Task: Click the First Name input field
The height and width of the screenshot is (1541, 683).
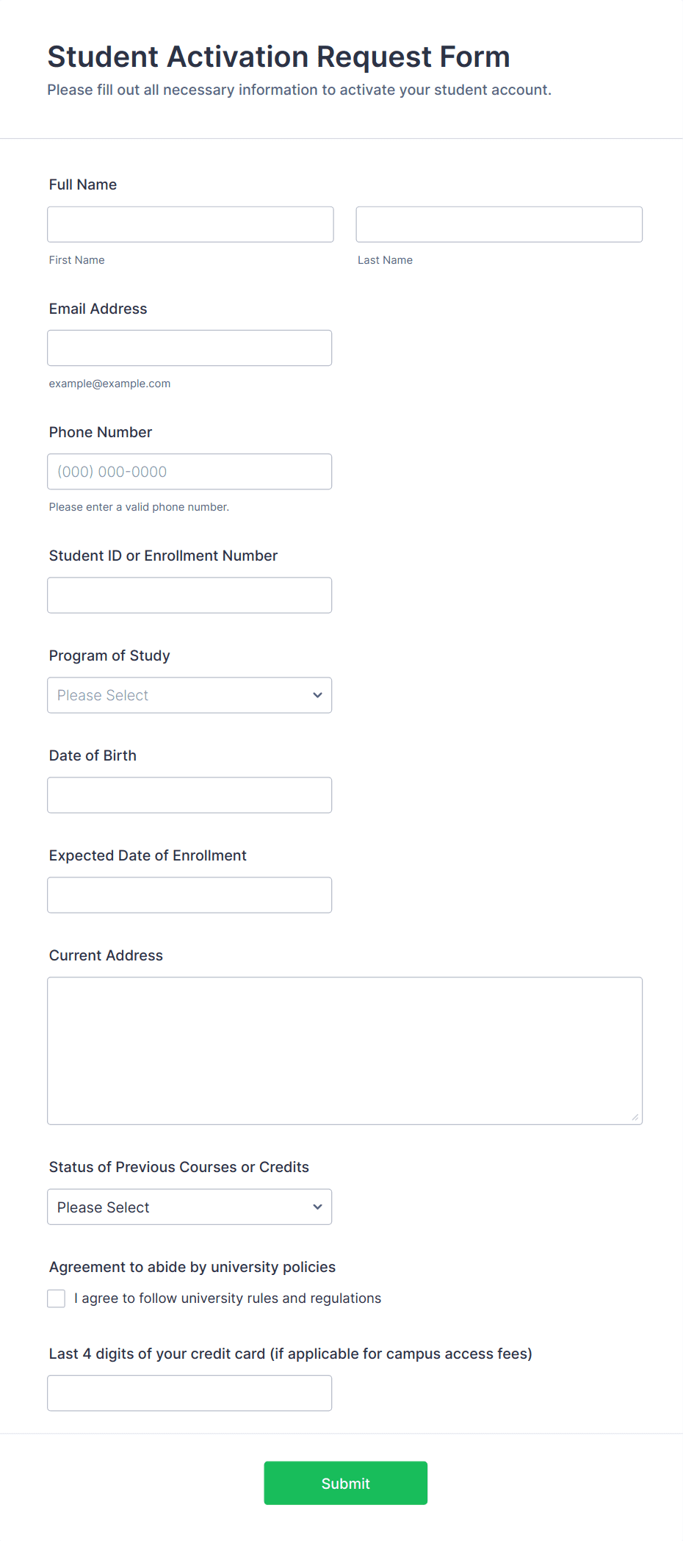Action: (x=190, y=224)
